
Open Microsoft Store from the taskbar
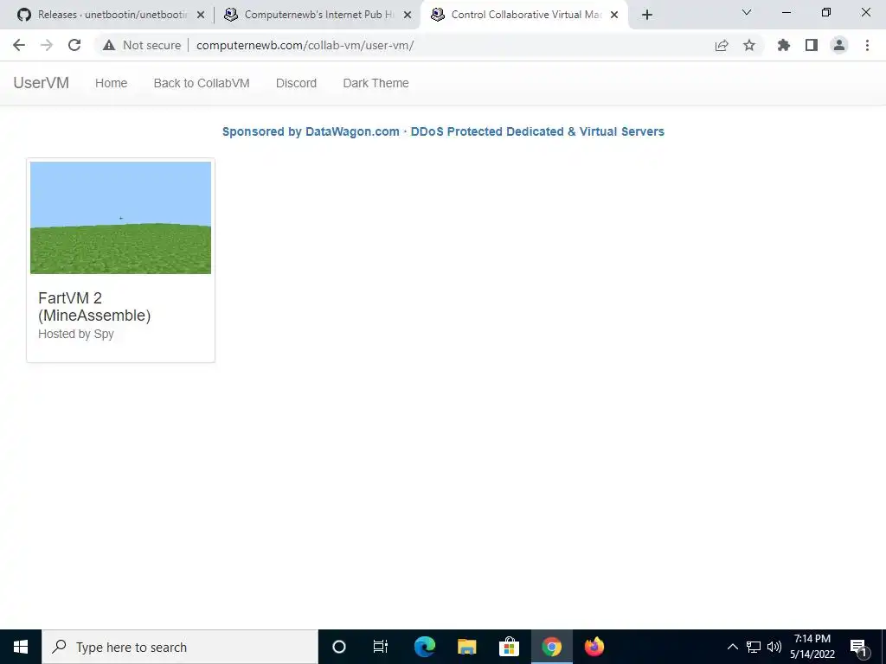click(509, 647)
